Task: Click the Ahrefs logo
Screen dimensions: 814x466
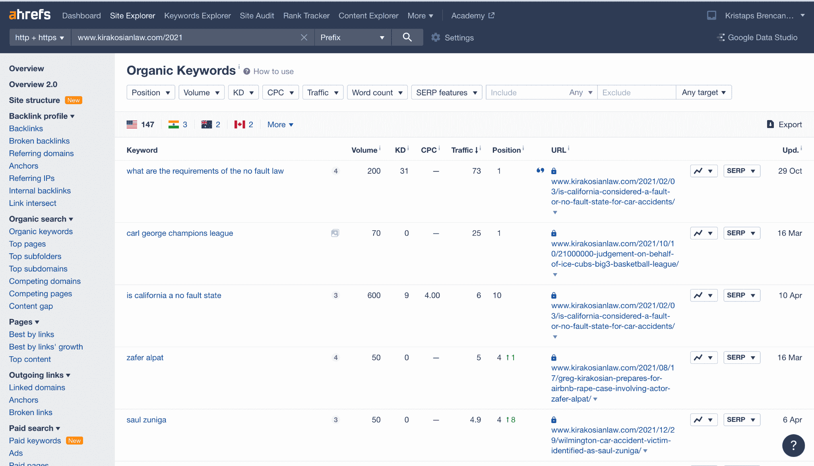Action: click(30, 15)
